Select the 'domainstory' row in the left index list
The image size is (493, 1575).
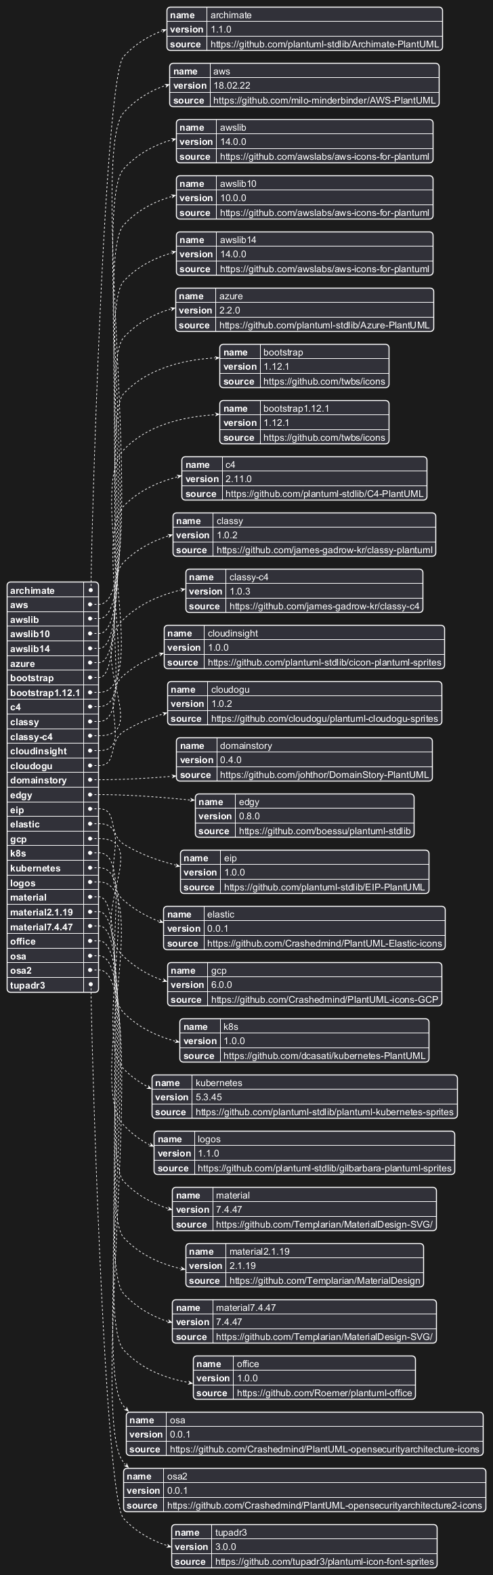53,780
